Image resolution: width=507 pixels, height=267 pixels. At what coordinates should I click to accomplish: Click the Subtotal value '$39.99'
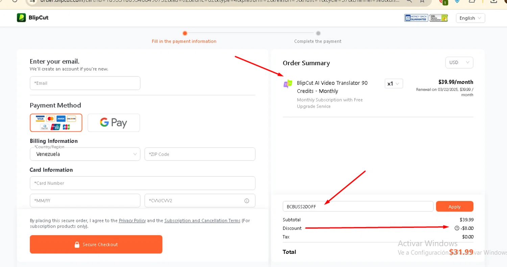(466, 220)
